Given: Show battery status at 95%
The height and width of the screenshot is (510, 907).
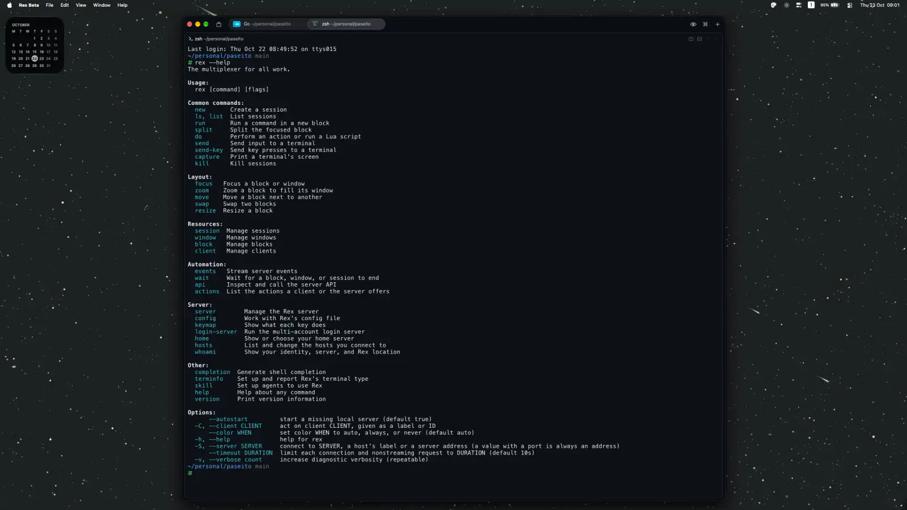Looking at the screenshot, I should tap(830, 5).
